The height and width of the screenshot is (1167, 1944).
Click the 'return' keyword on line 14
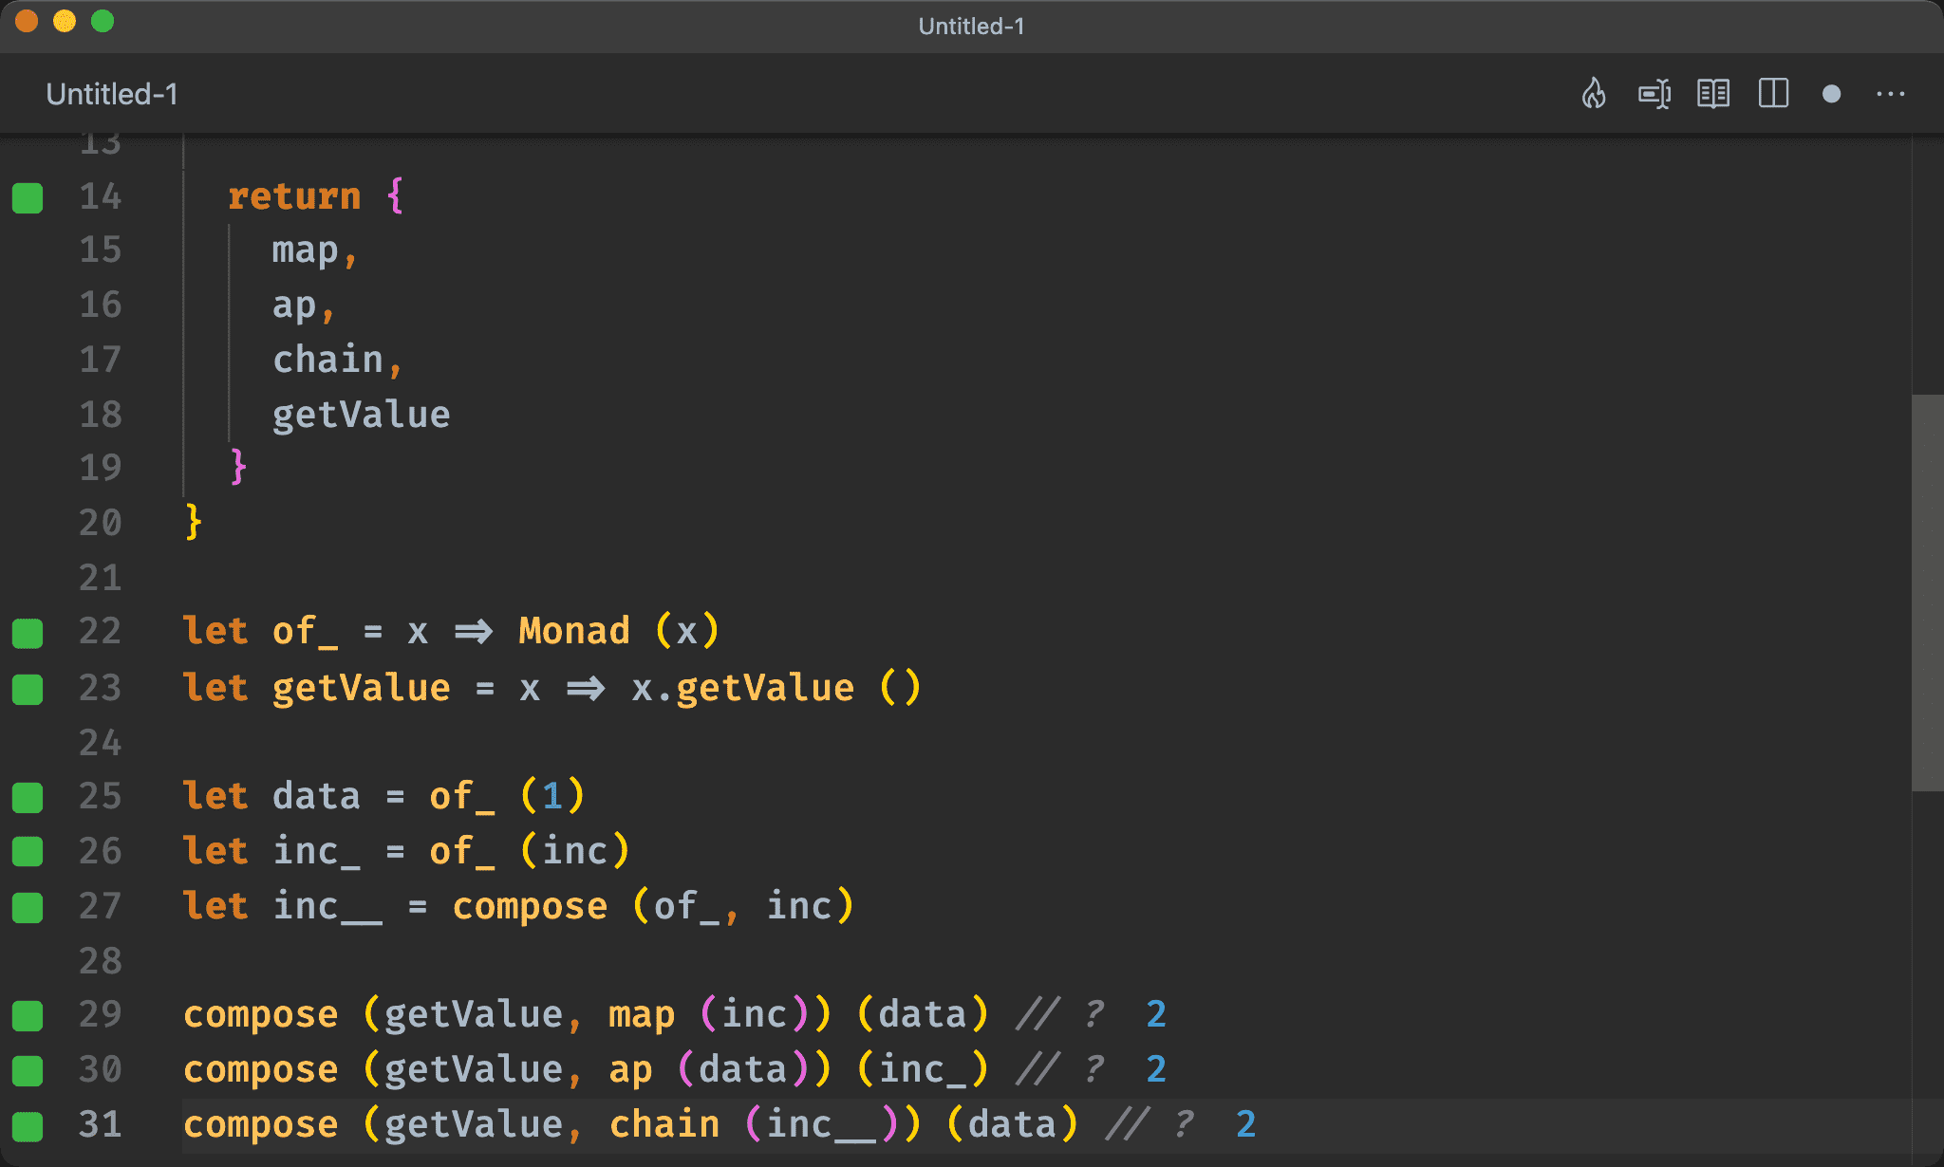[294, 196]
